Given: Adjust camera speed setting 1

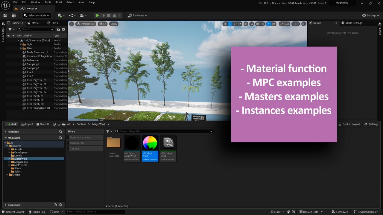Looking at the screenshot, I should click(x=295, y=24).
